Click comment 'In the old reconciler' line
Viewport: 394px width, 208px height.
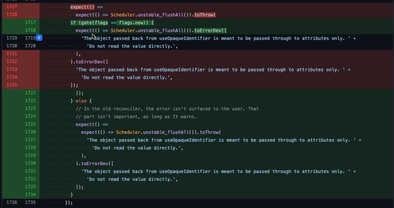(x=167, y=109)
